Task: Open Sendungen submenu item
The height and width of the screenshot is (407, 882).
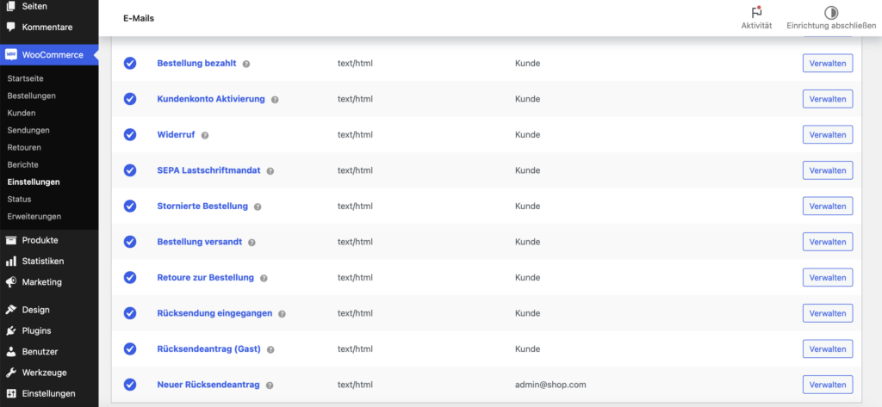Action: [28, 131]
